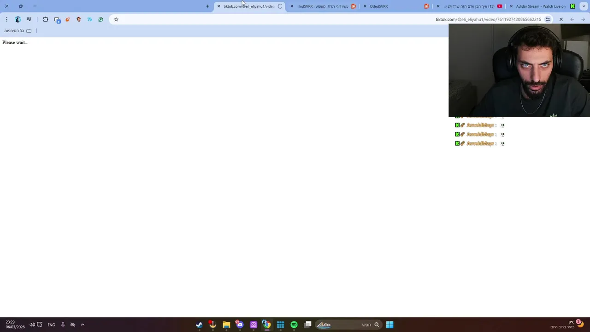Open Discord from the taskbar
Screen dimensions: 590x332
coord(240,325)
